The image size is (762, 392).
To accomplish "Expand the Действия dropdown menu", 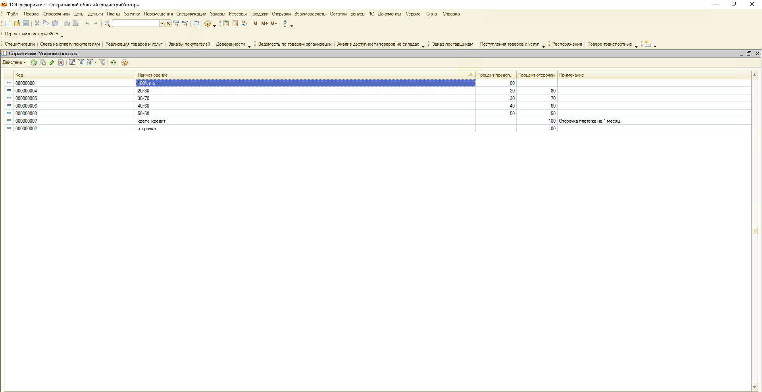I will pos(14,62).
